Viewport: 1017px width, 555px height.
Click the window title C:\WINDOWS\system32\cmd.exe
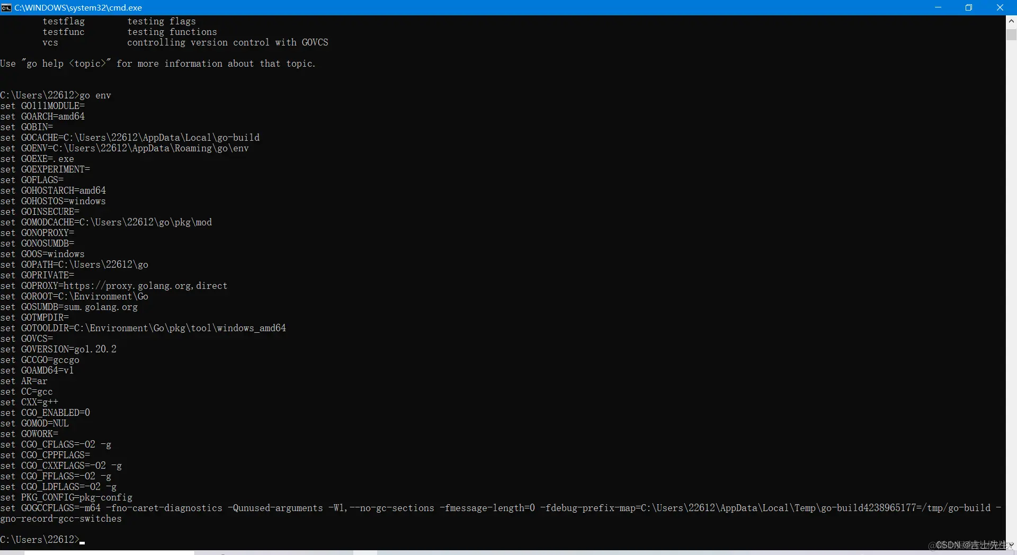click(x=78, y=7)
